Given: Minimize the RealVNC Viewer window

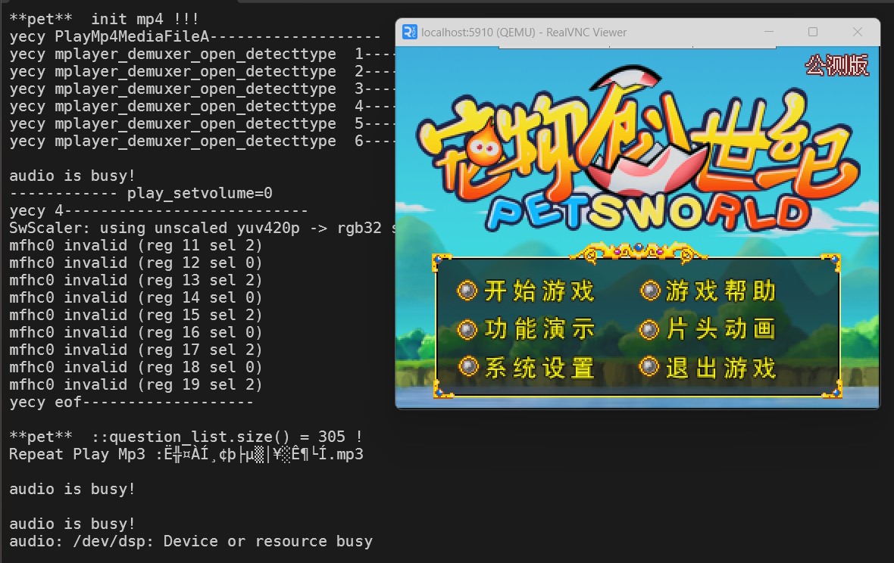Looking at the screenshot, I should (769, 32).
